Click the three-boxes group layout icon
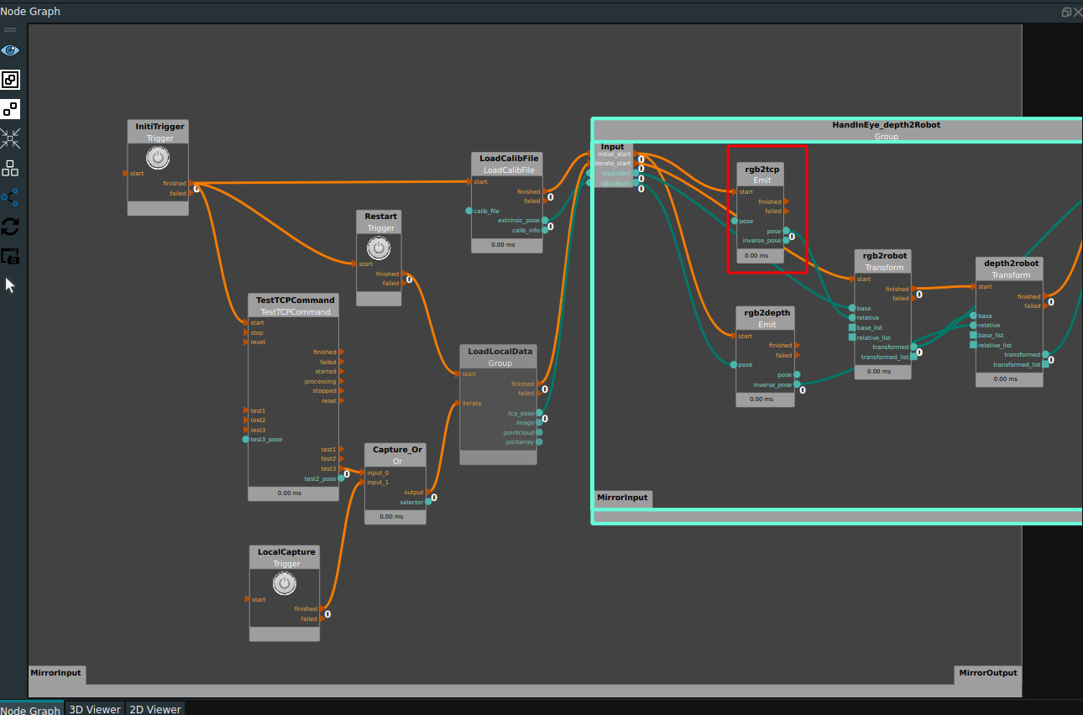This screenshot has width=1083, height=715. click(x=10, y=168)
